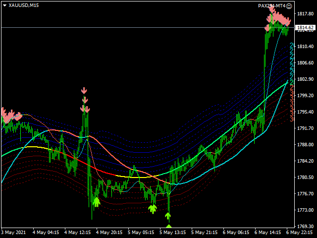Click the 1773.00 price axis label
317x238 pixels.
pos(305,210)
